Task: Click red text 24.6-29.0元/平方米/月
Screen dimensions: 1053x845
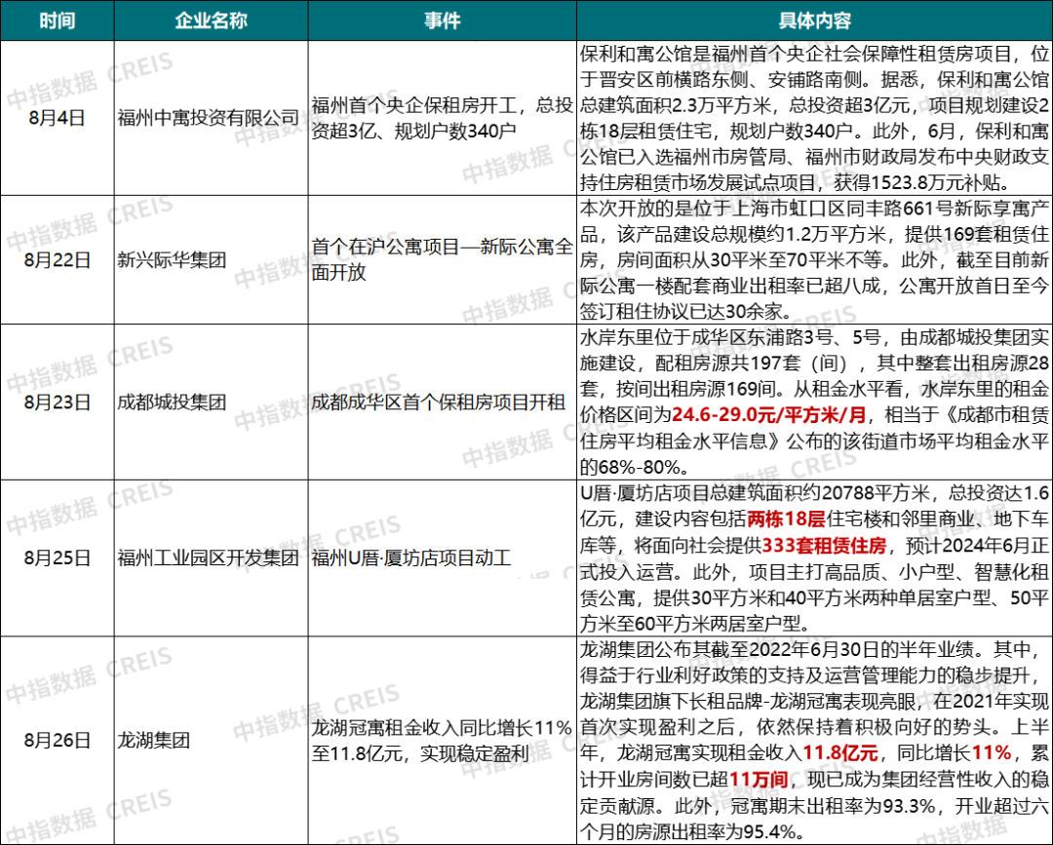Action: pos(769,415)
